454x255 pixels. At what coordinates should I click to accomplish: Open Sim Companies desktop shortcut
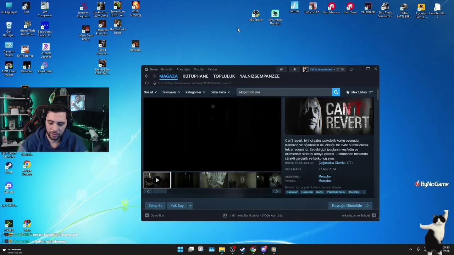point(45,9)
